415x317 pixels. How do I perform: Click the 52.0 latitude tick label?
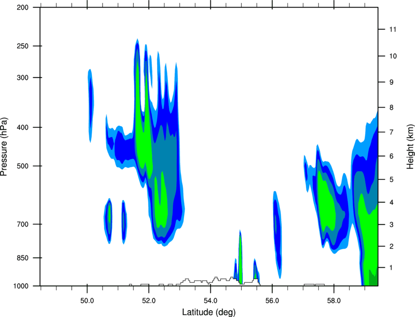pyautogui.click(x=149, y=301)
